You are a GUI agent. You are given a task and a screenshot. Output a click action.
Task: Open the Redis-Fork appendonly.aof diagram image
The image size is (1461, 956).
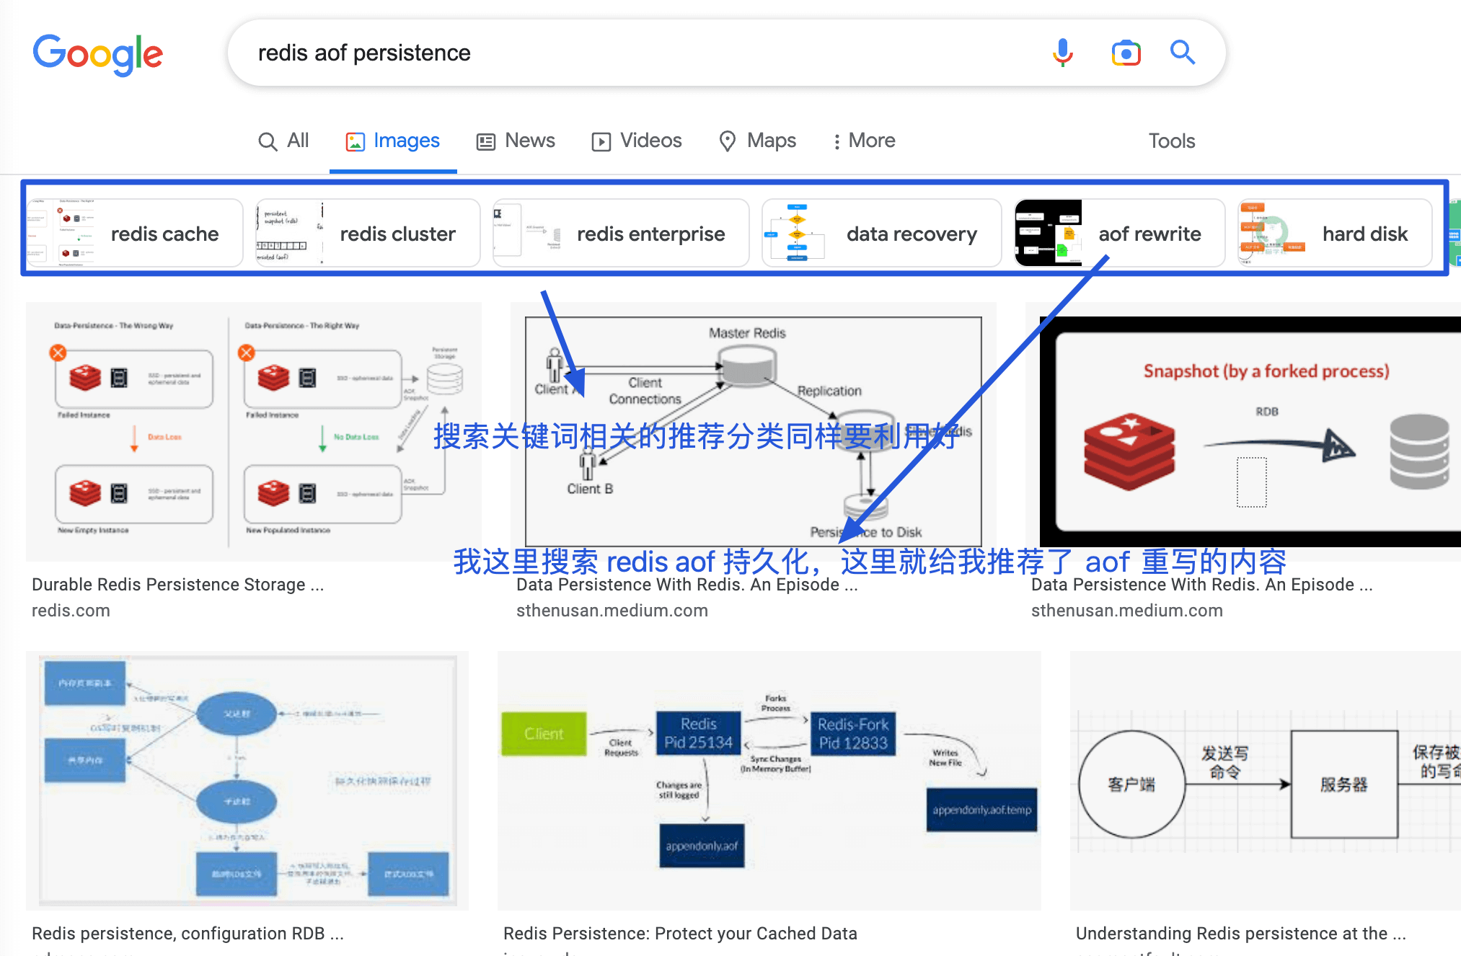point(769,780)
